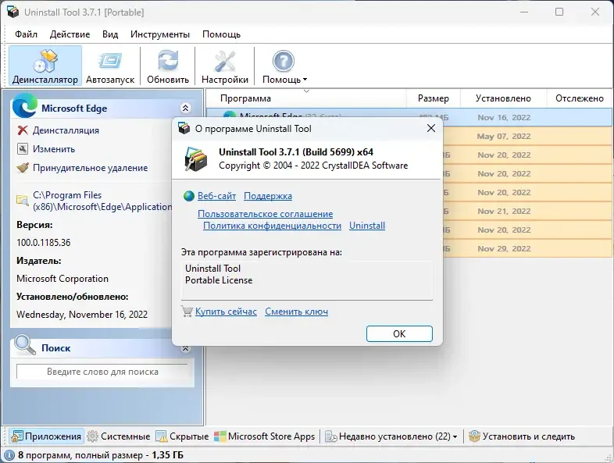Click the Изменить icon in sidebar
The image size is (614, 463).
[x=23, y=149]
